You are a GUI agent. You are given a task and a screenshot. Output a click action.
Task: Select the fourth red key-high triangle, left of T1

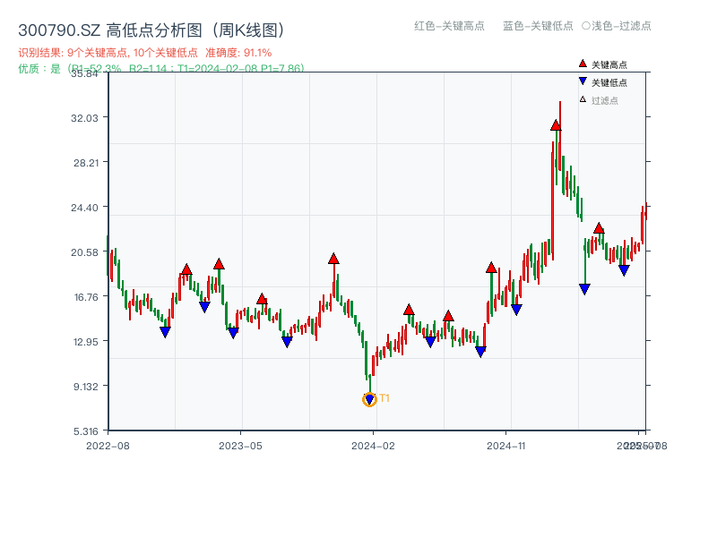(333, 259)
